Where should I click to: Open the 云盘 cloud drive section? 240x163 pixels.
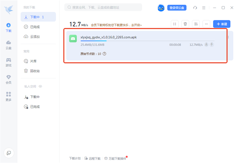(8, 45)
